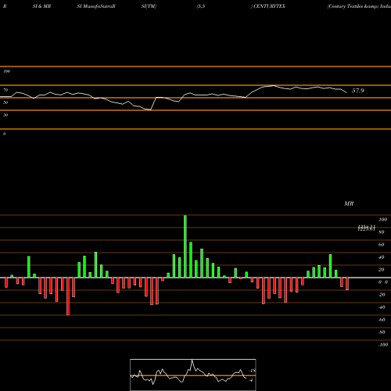Click the RSI axis label 70

pos(5,90)
